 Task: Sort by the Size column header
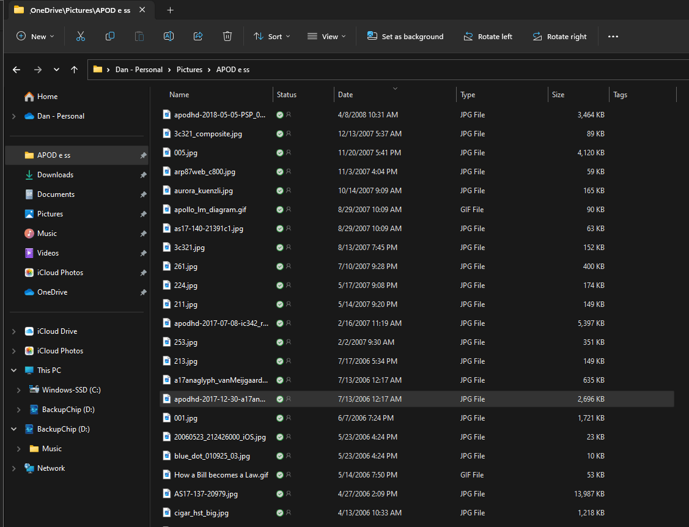point(558,95)
